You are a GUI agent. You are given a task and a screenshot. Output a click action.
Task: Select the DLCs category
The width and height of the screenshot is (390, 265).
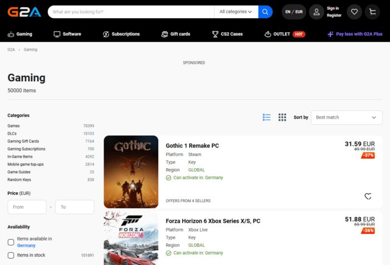12,134
